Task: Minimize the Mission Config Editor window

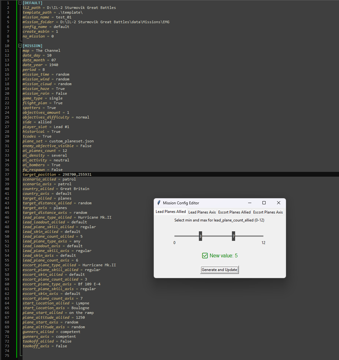Action: coord(250,203)
